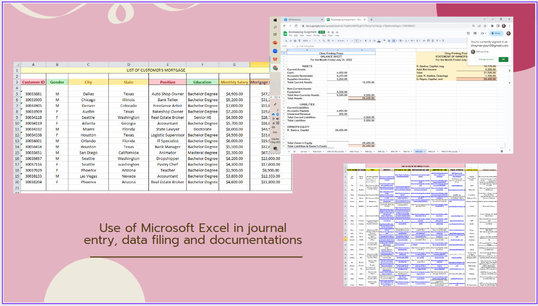538x306 pixels.
Task: Click the Add sheet plus icon
Action: tap(289, 152)
